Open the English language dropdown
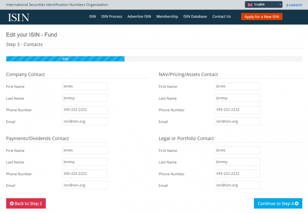The image size is (308, 214). click(263, 5)
